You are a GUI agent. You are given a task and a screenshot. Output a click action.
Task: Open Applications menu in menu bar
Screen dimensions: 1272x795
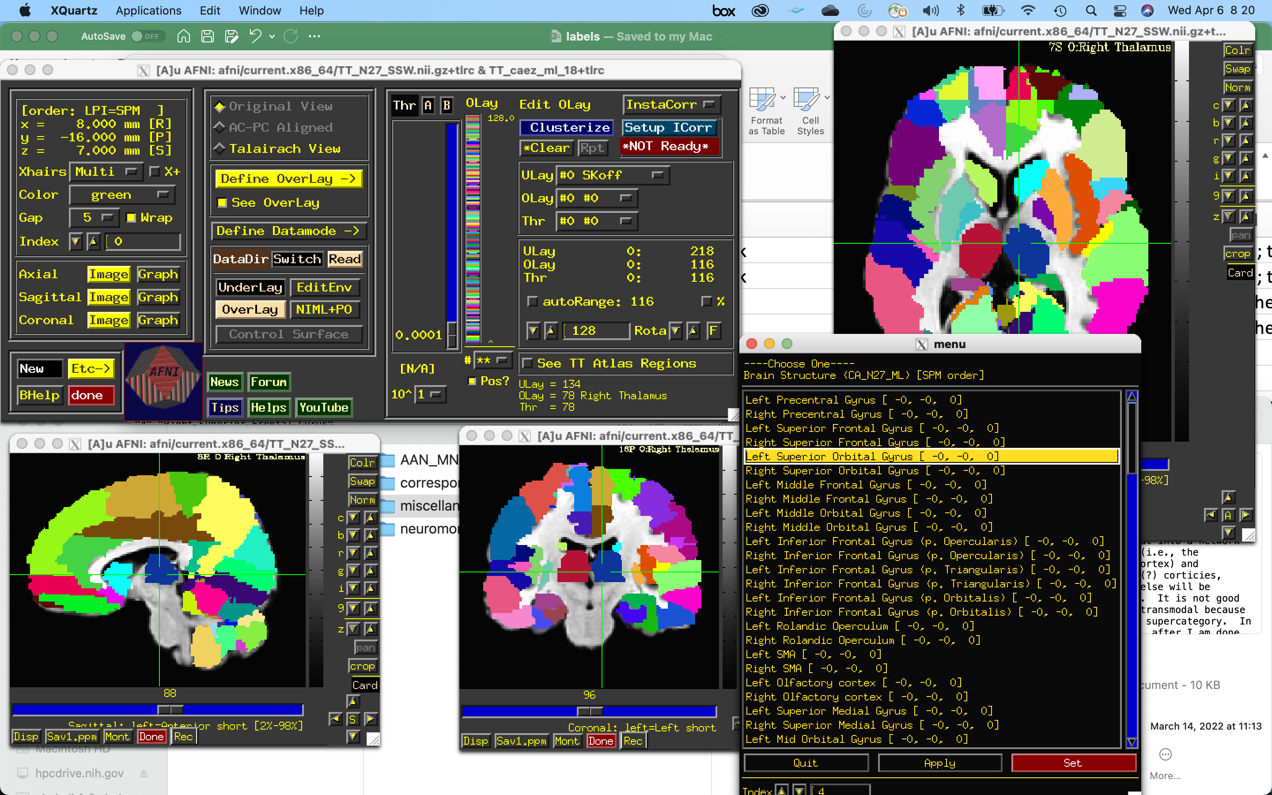(149, 11)
